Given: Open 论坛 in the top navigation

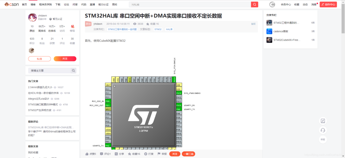Looking at the screenshot, I should click(x=66, y=4).
